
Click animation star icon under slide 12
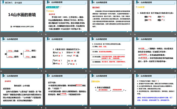(135, 108)
